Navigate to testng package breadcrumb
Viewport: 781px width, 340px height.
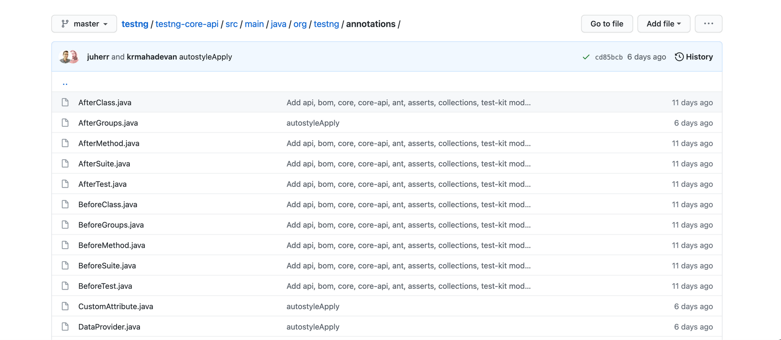coord(326,24)
